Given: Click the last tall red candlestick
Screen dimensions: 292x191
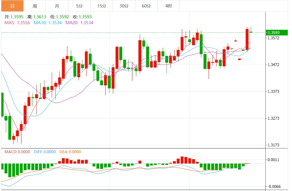Looking at the screenshot, I should pyautogui.click(x=247, y=39).
